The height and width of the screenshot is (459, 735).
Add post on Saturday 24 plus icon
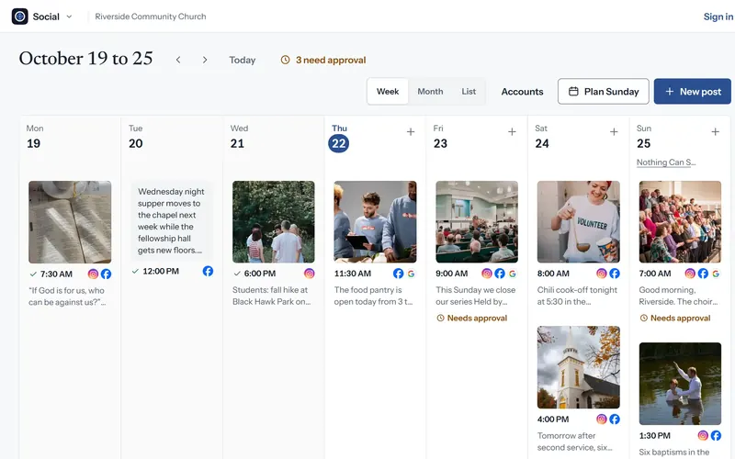pyautogui.click(x=614, y=132)
